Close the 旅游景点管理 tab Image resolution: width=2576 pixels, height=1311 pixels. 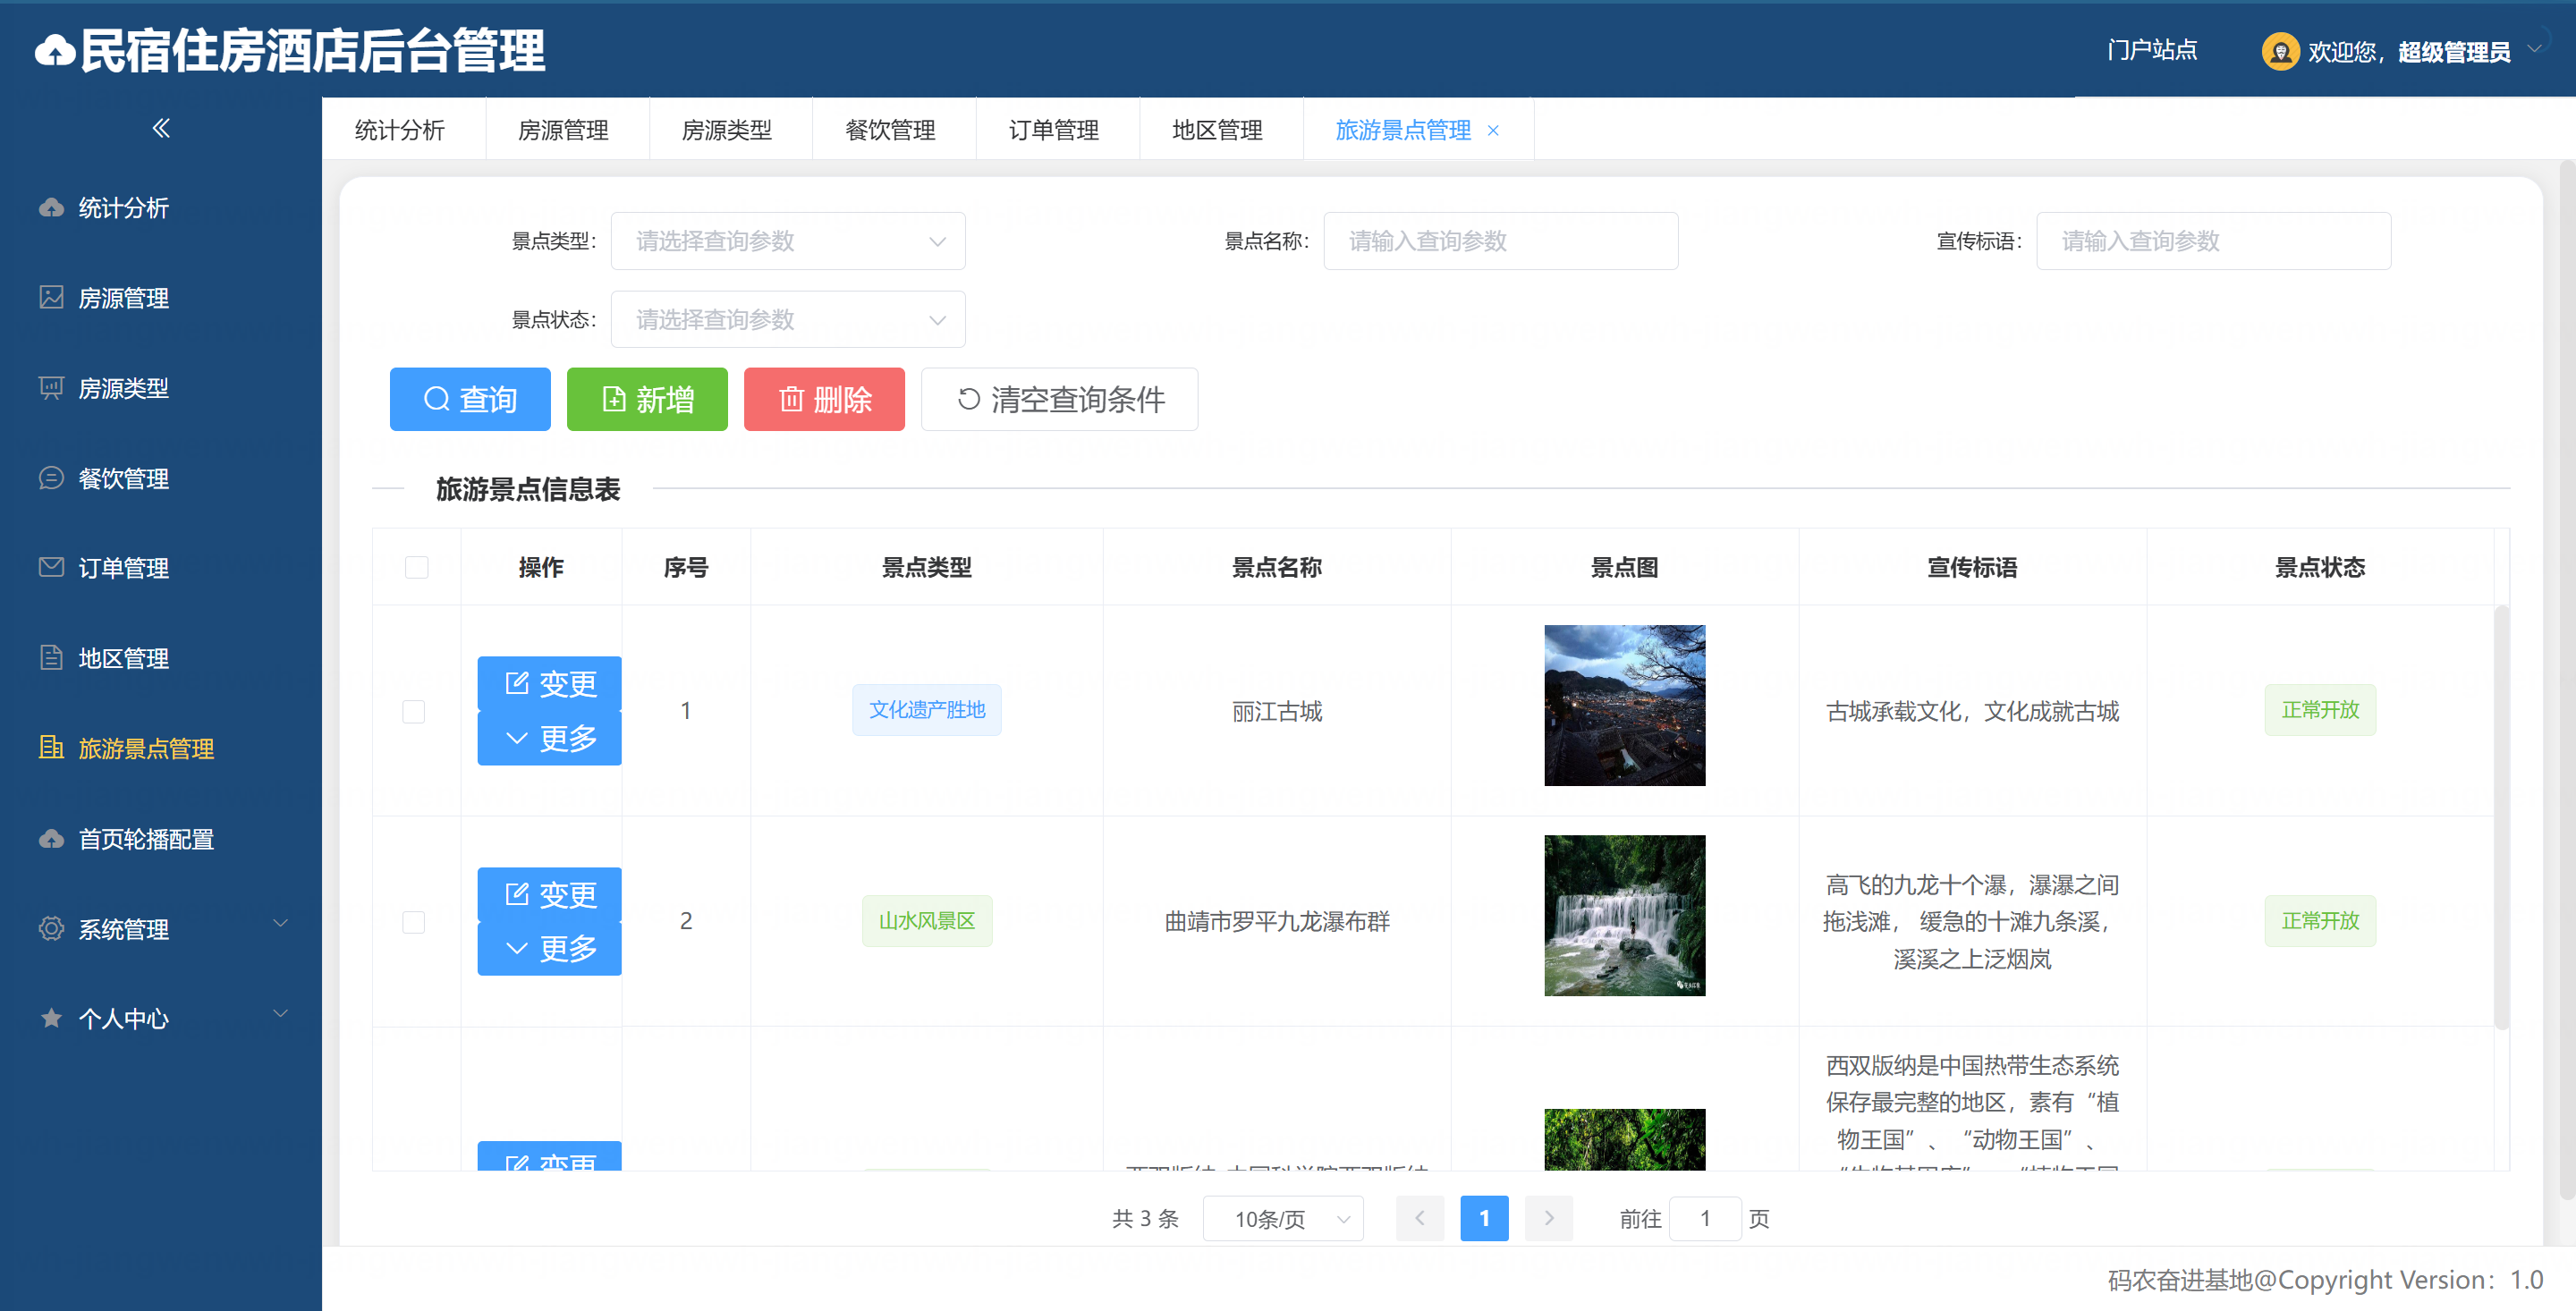[1493, 131]
